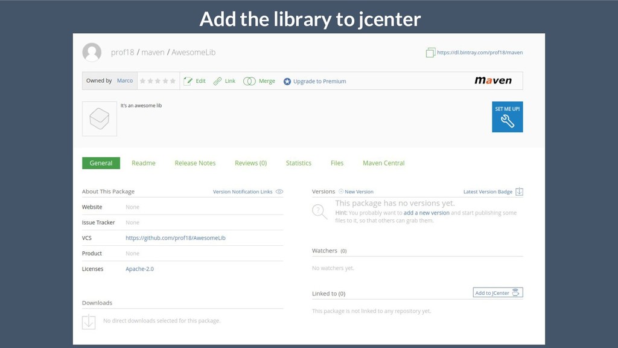Click the Website 'None' value

tap(132, 207)
